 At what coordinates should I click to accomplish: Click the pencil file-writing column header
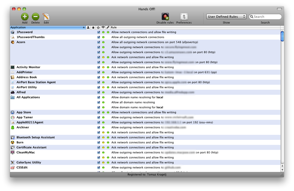click(108, 27)
